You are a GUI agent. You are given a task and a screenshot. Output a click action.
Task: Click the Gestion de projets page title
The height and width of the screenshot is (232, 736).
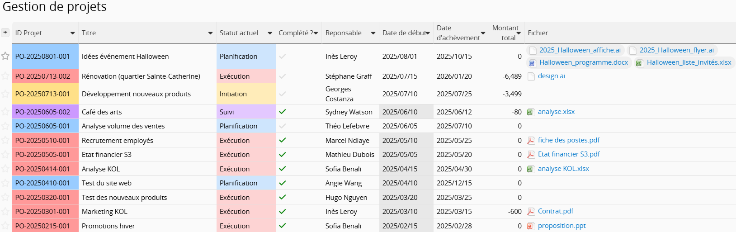point(55,7)
